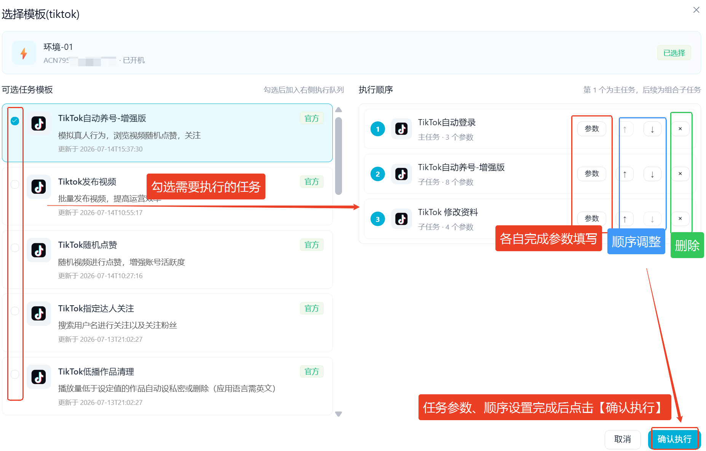Close the 选择模板 dialog with X
Screen dimensions: 706x451
(696, 10)
